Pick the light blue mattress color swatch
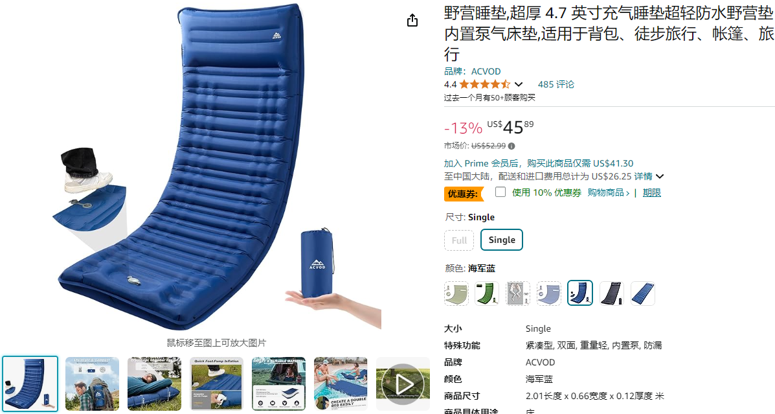This screenshot has width=775, height=414. 549,293
